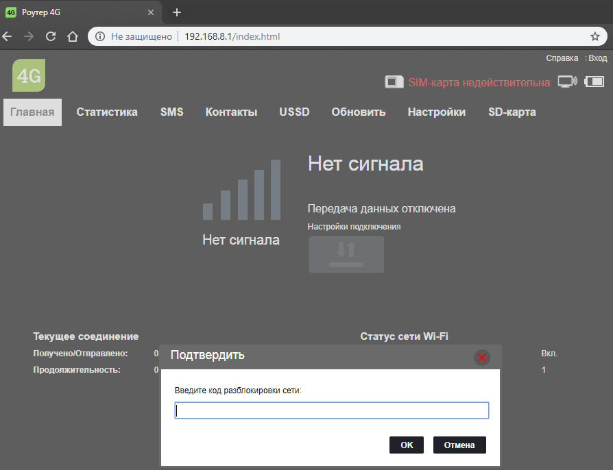The image size is (613, 470).
Task: Select the SD-карта tab
Action: (x=512, y=112)
